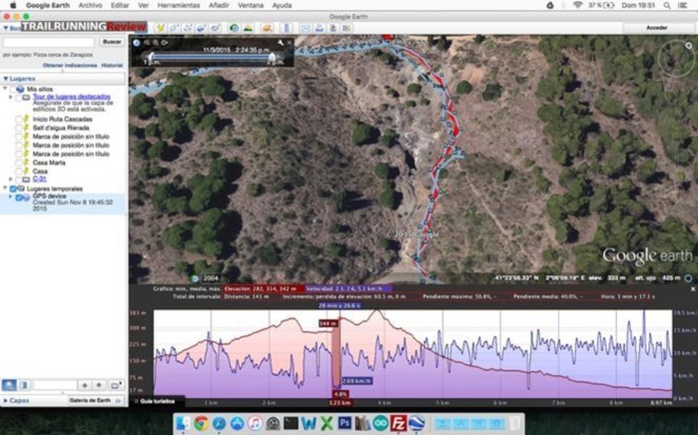The image size is (698, 435).
Task: Collapse the Lugares temporales node
Action: [5, 189]
